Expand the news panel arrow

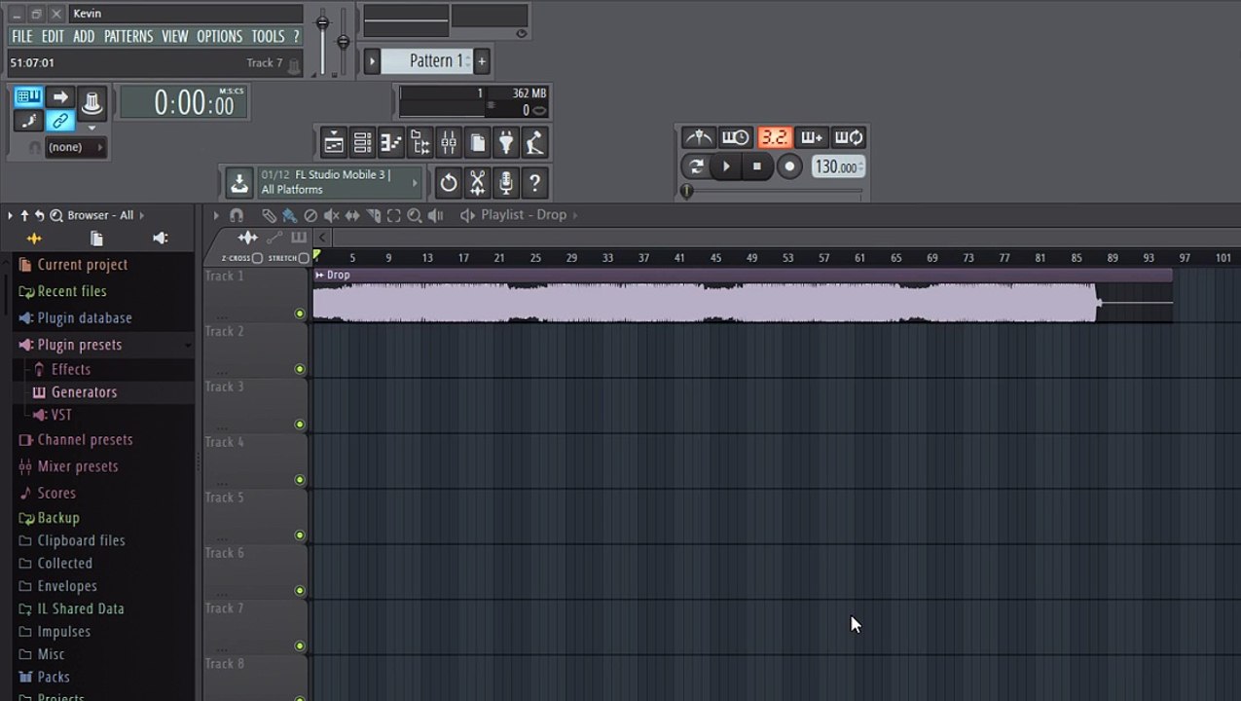tap(417, 182)
